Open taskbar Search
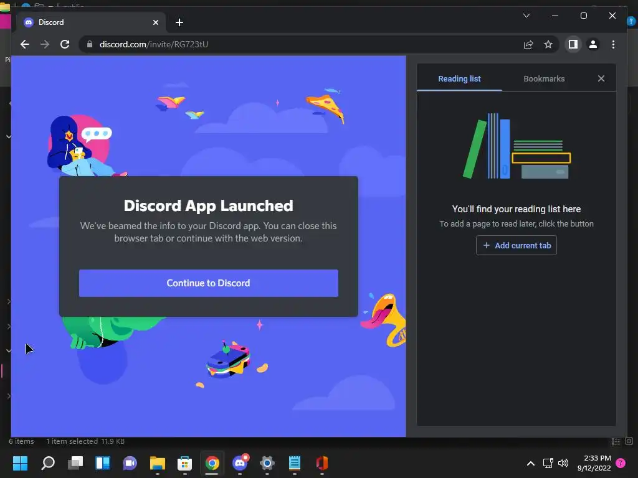The width and height of the screenshot is (638, 478). 48,463
